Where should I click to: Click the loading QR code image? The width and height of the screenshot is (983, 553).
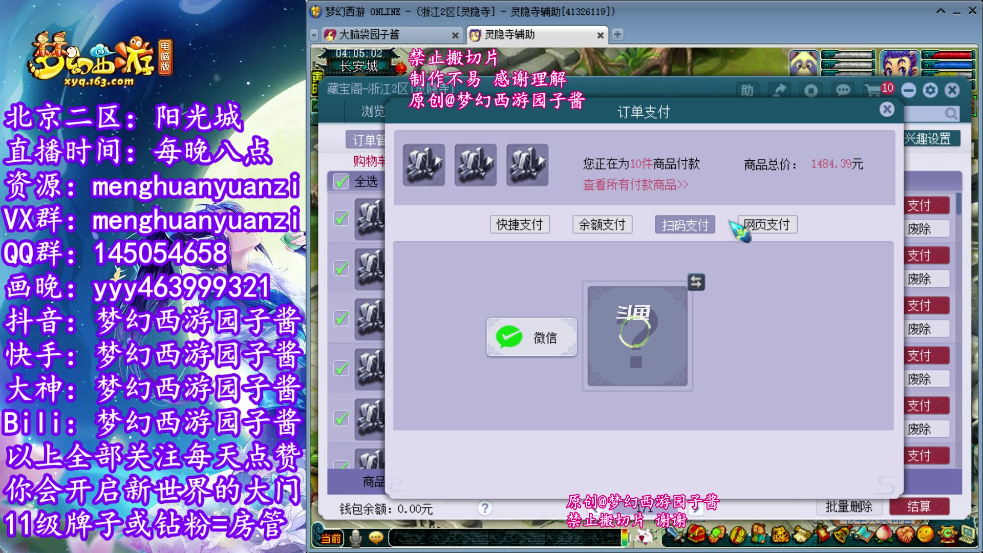[x=637, y=336]
